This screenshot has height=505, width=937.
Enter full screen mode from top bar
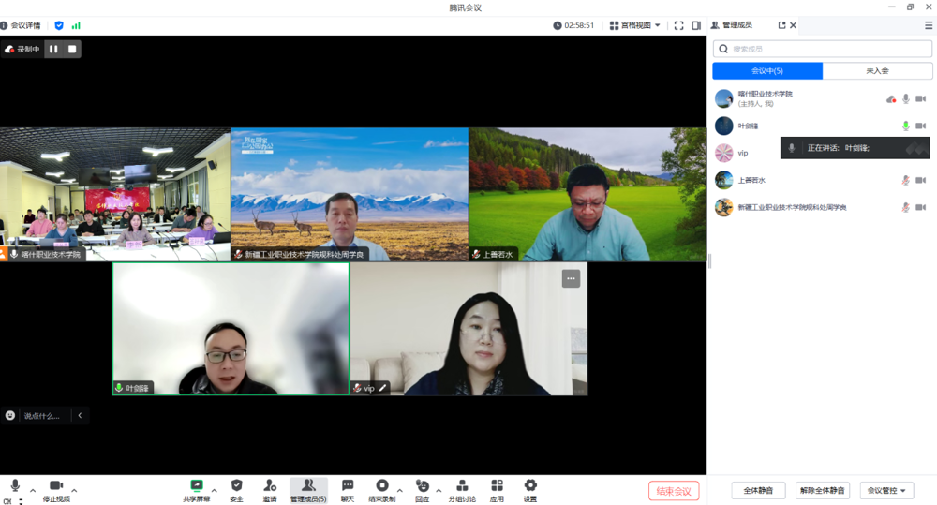coord(679,25)
